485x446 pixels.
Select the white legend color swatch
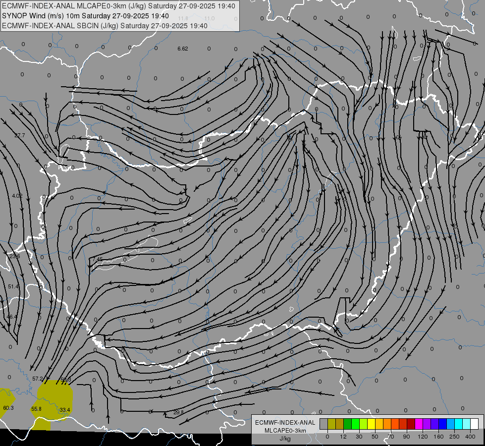[475, 424]
